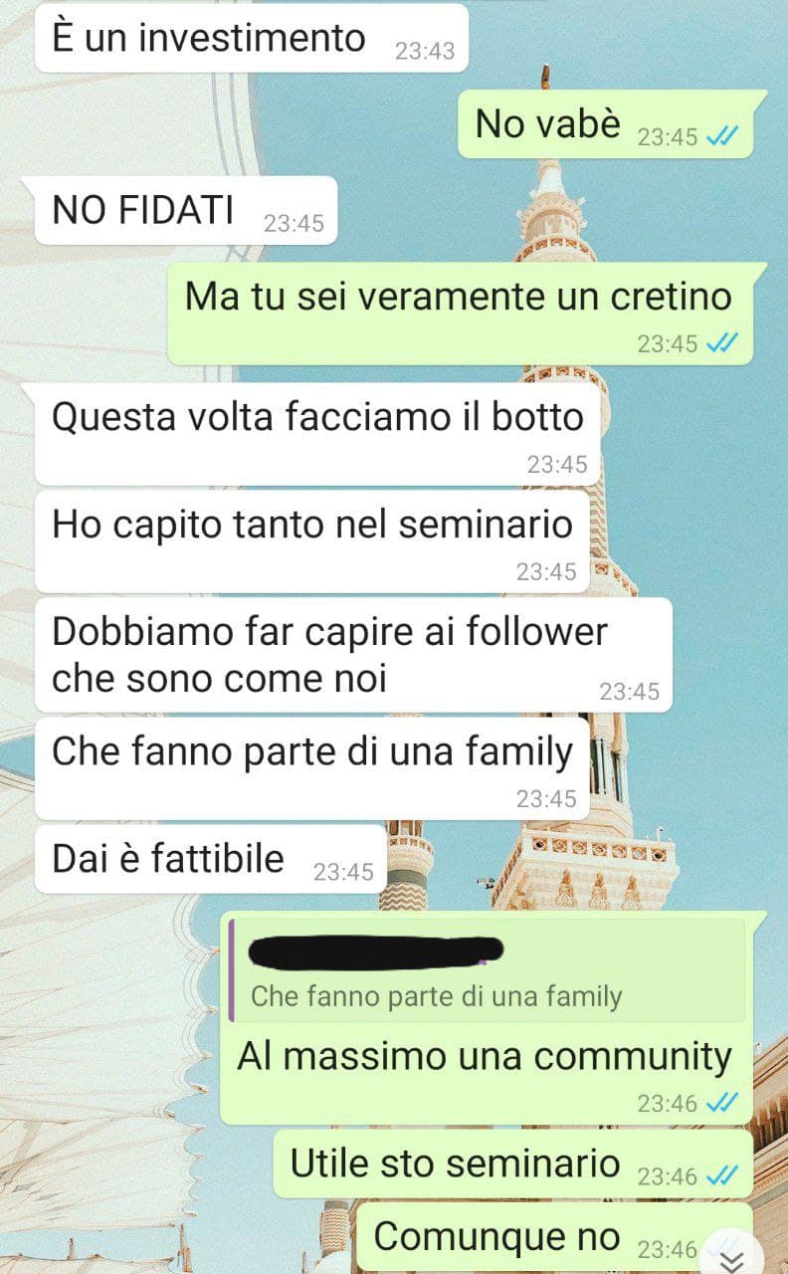Viewport: 788px width, 1274px height.
Task: Tap the received 'Che fanno parte di una family' bubble
Action: click(x=312, y=768)
